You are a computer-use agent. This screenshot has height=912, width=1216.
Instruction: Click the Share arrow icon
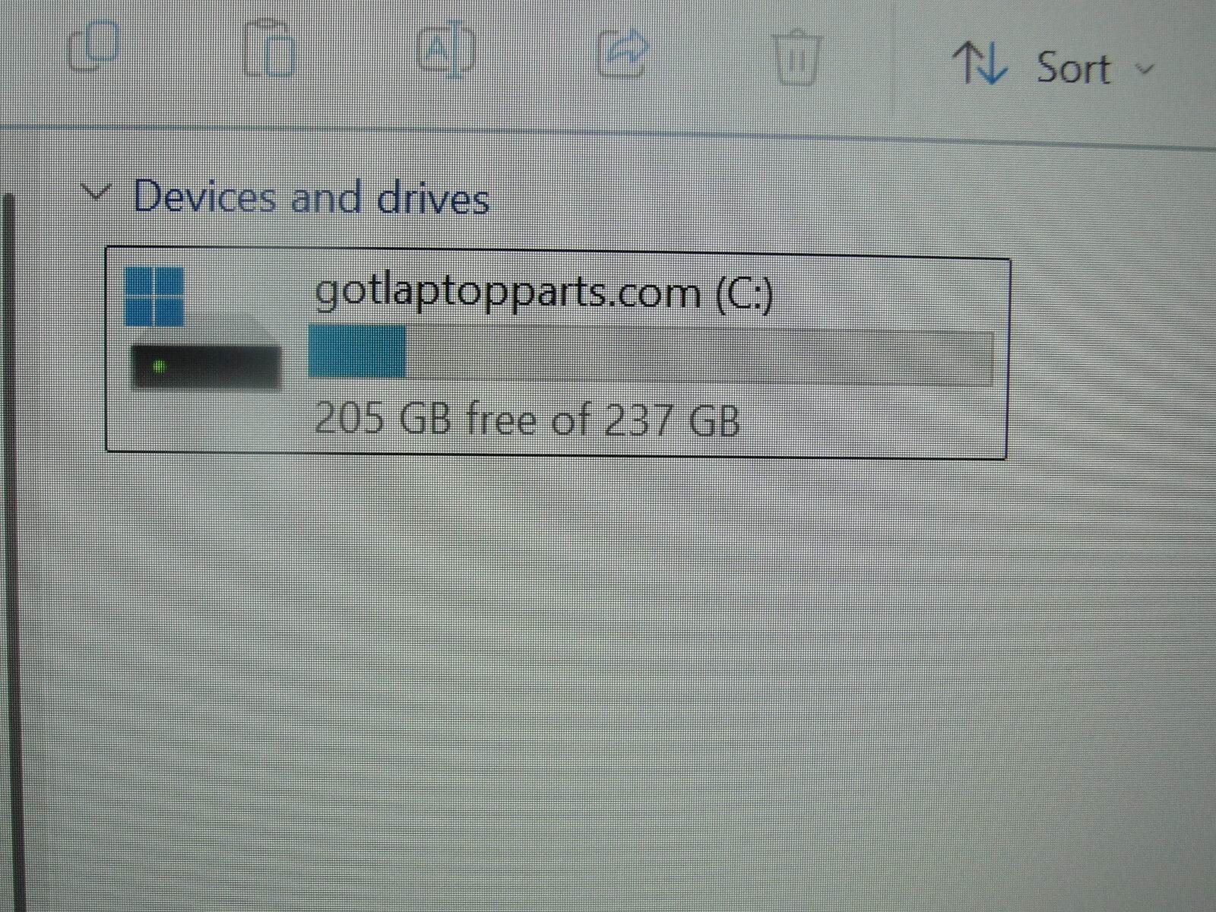point(623,52)
